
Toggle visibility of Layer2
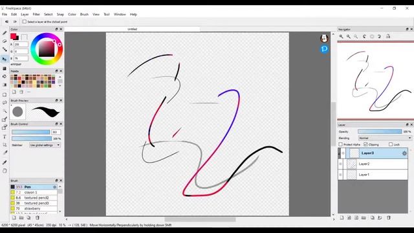[341, 164]
